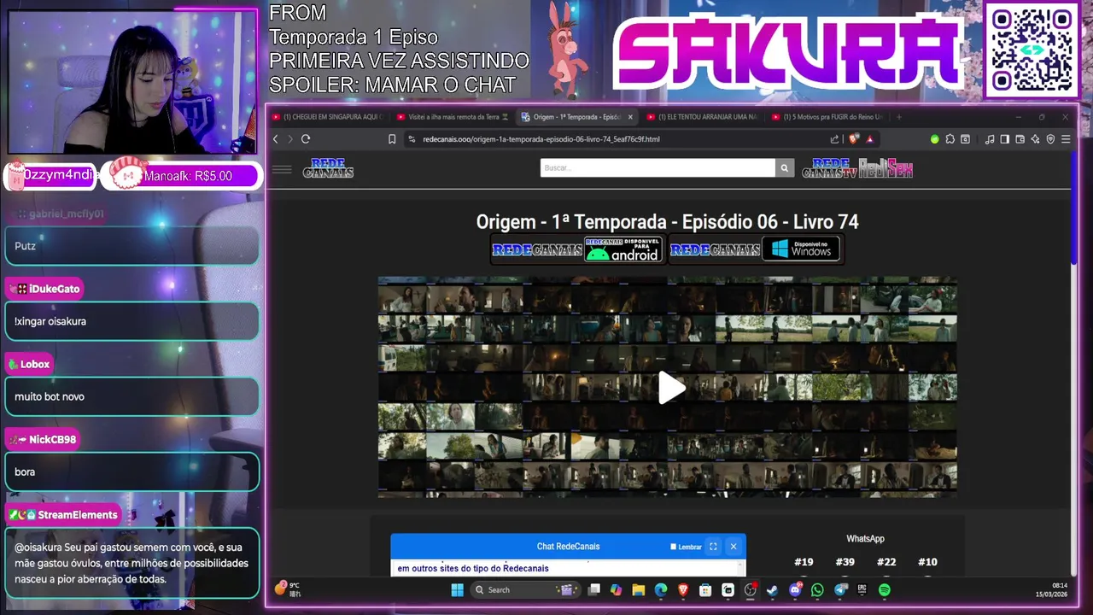Click the music note media icon in the toolbar

[990, 139]
